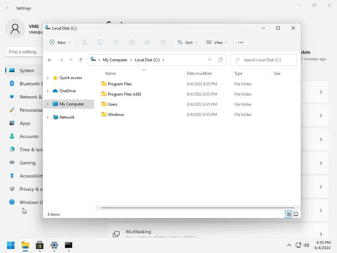The height and width of the screenshot is (253, 337).
Task: Click the Settings back arrow
Action: click(8, 8)
